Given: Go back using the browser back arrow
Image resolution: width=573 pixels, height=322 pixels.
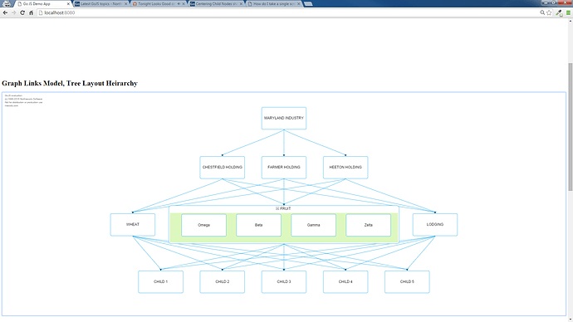Looking at the screenshot, I should [5, 12].
